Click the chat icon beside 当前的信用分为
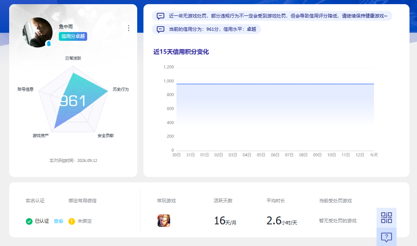This screenshot has width=417, height=246. coord(161,29)
